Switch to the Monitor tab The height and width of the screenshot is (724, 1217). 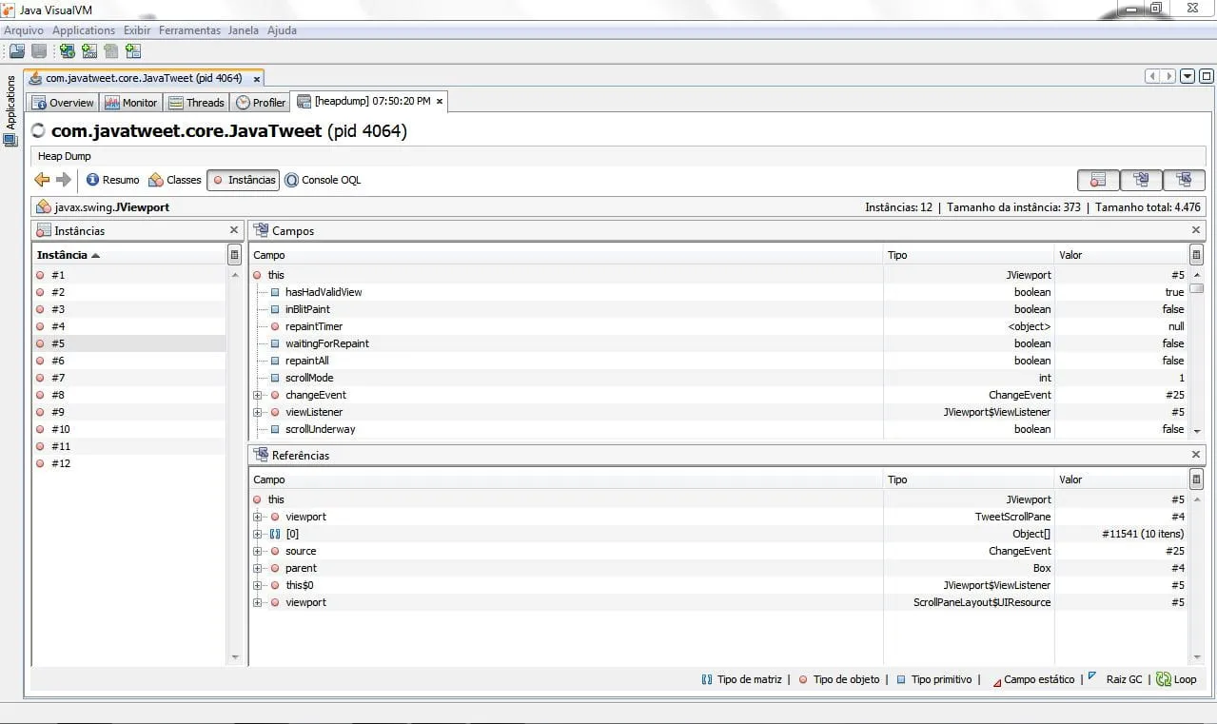130,103
